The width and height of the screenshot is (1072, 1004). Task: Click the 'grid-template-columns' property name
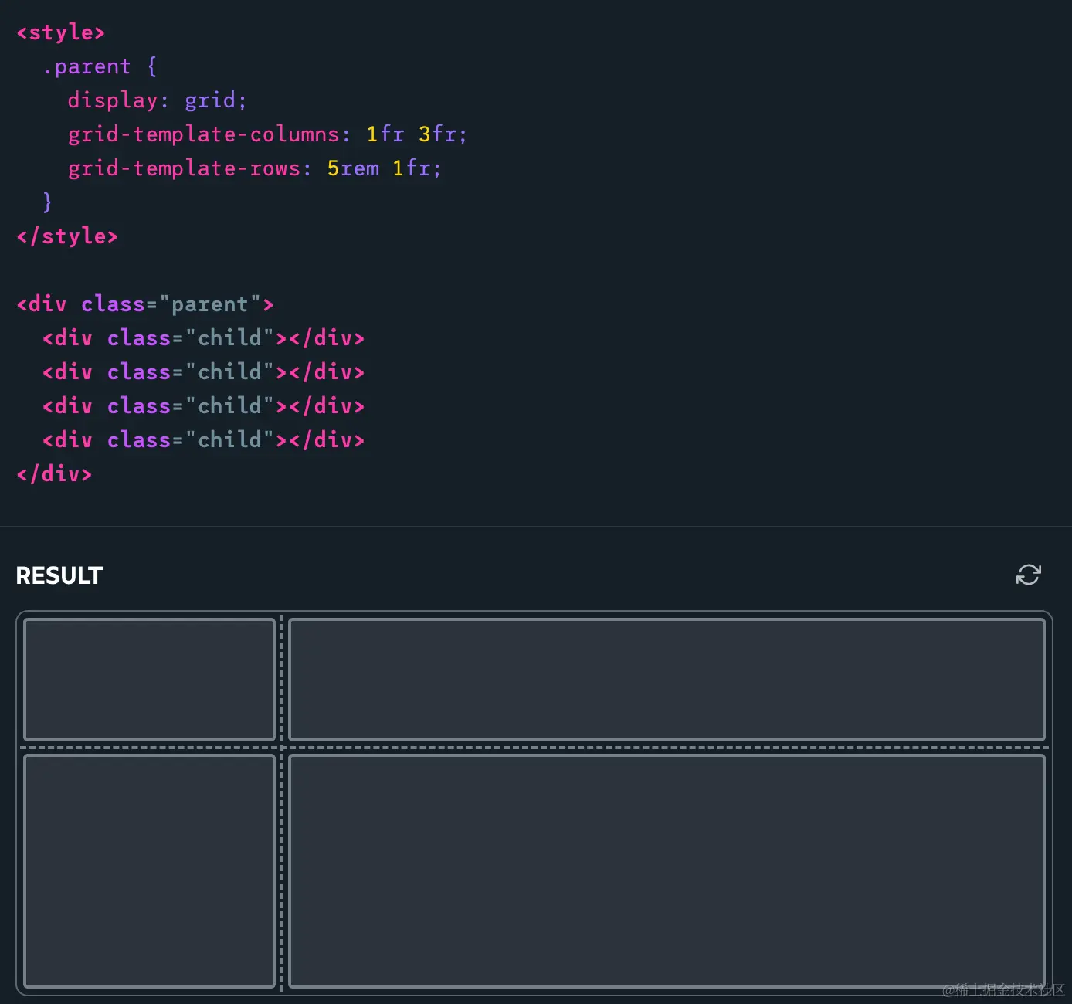tap(204, 134)
